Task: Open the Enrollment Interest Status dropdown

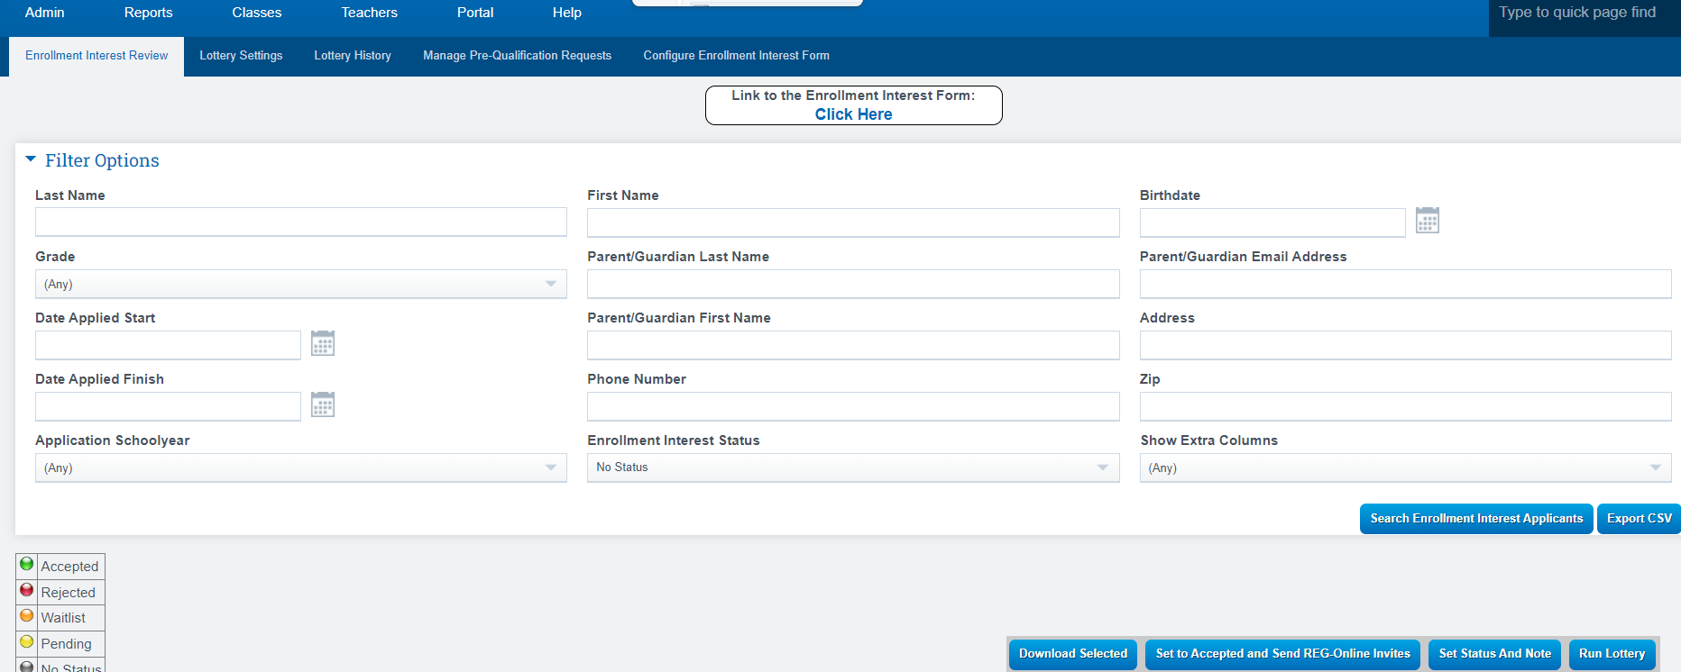Action: [852, 468]
